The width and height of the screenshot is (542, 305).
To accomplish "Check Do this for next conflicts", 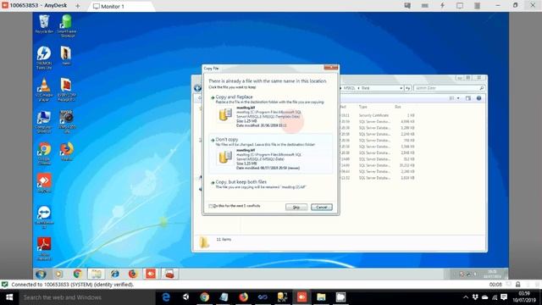I will (211, 206).
